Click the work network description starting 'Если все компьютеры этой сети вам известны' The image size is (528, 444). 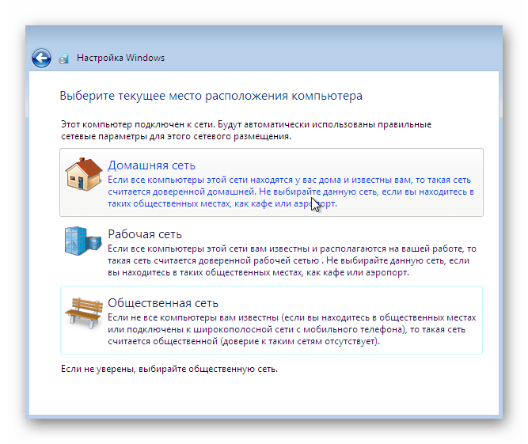tap(292, 260)
